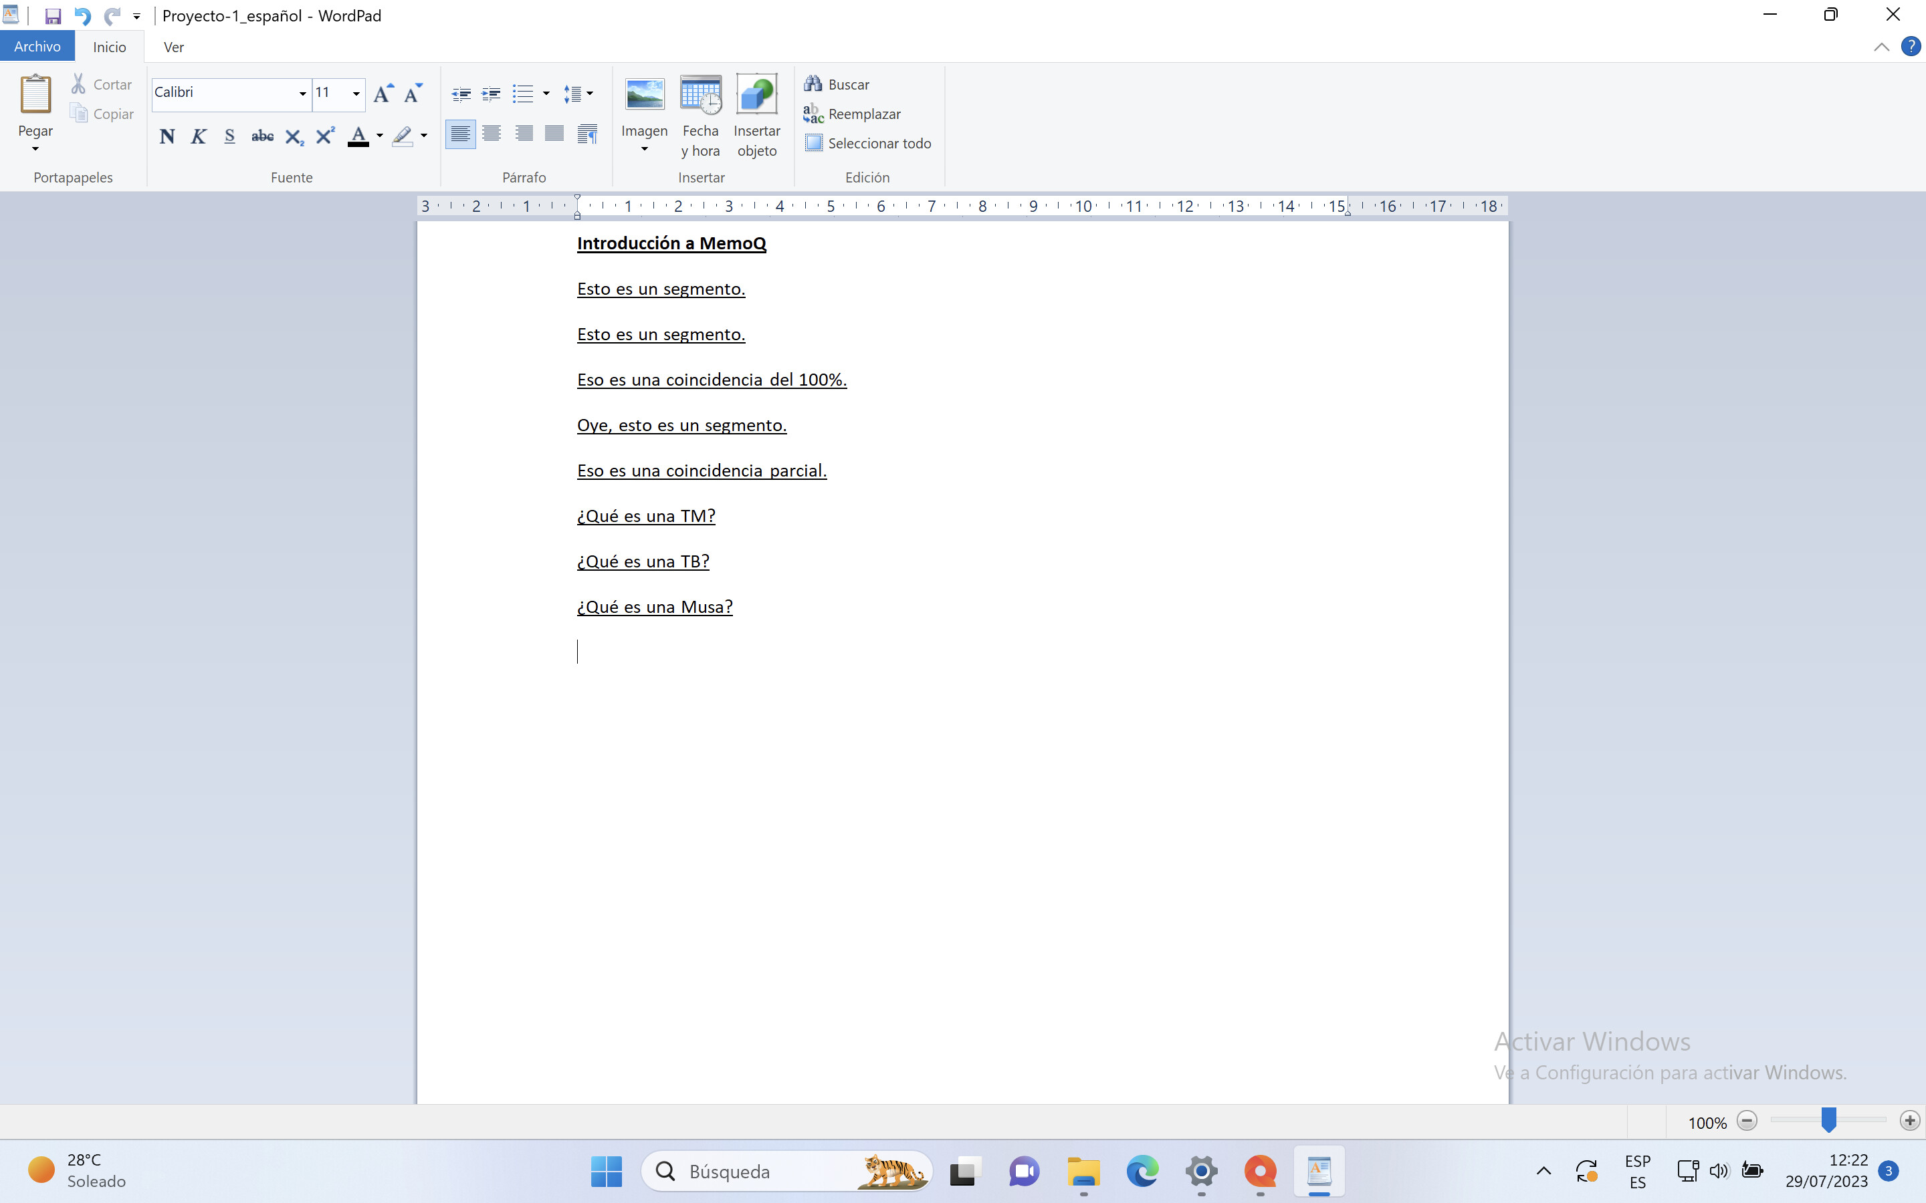Open File Explorer from the taskbar

point(1083,1171)
